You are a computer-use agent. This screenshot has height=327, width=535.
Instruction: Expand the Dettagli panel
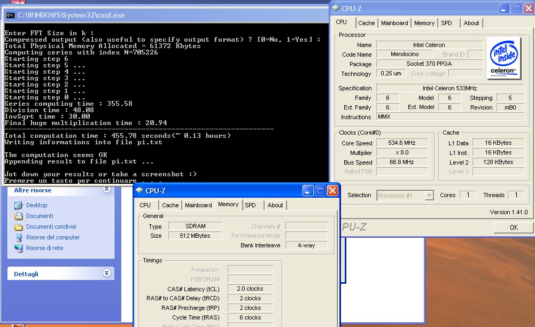click(107, 272)
